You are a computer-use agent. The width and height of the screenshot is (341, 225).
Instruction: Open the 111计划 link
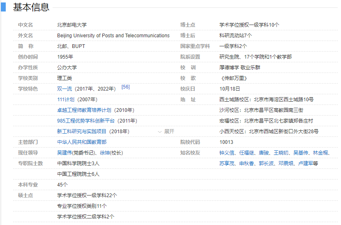coord(66,100)
